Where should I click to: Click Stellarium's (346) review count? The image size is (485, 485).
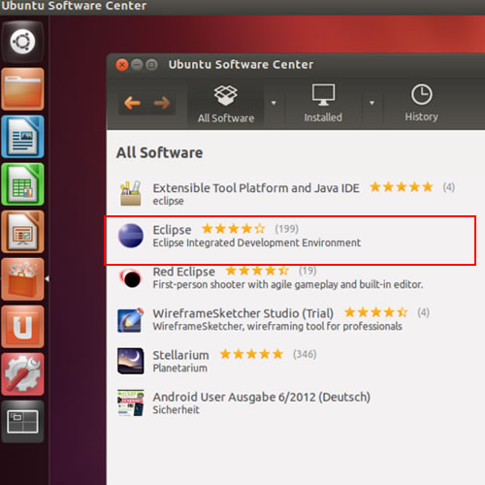(x=305, y=354)
